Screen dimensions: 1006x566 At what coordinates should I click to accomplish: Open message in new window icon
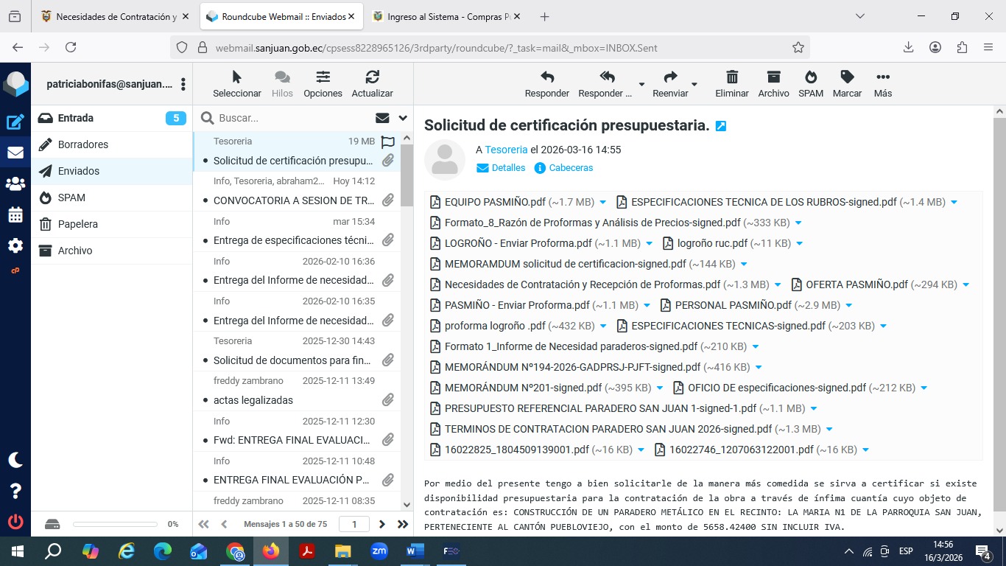pyautogui.click(x=721, y=126)
